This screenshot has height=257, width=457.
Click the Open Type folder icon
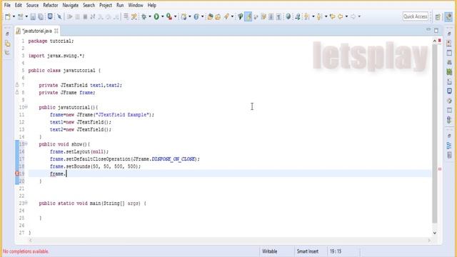click(210, 16)
